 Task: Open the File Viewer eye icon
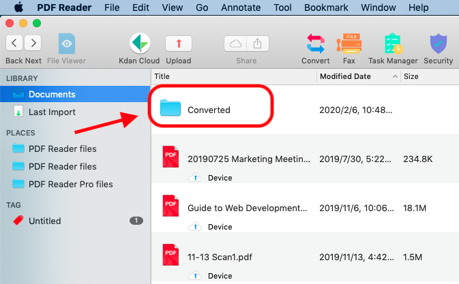pos(67,44)
